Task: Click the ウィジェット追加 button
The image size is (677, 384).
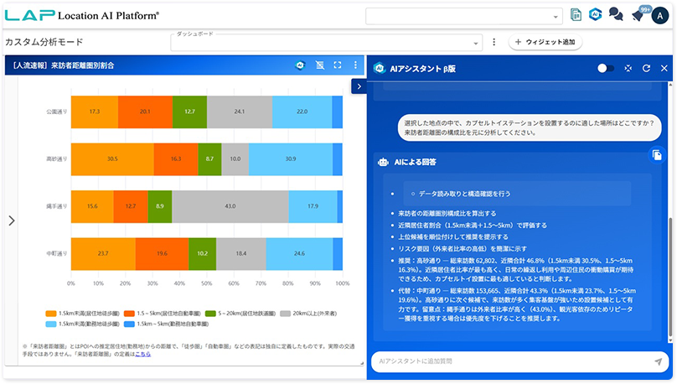Action: (x=545, y=42)
